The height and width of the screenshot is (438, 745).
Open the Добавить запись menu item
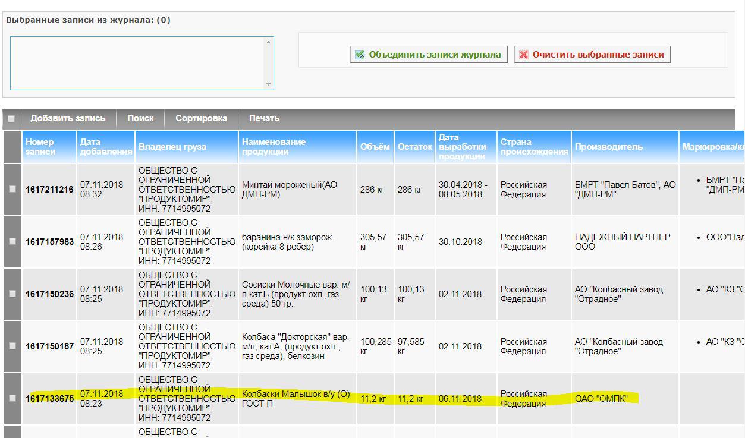pyautogui.click(x=68, y=118)
